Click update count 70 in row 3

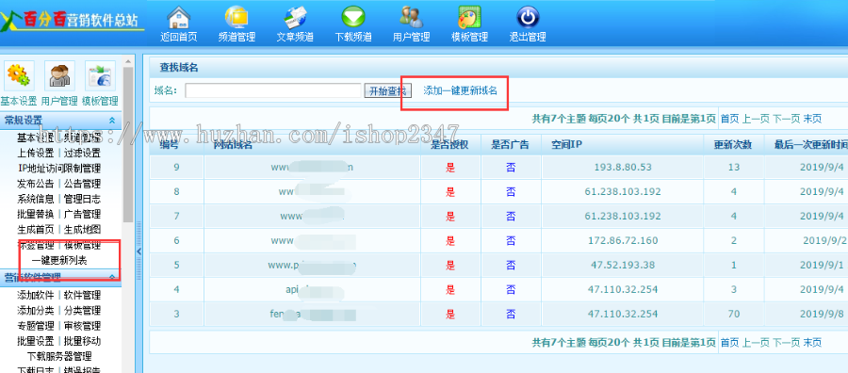[x=734, y=314]
